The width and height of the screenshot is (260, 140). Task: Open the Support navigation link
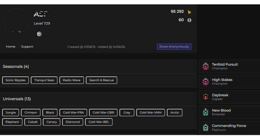27,47
